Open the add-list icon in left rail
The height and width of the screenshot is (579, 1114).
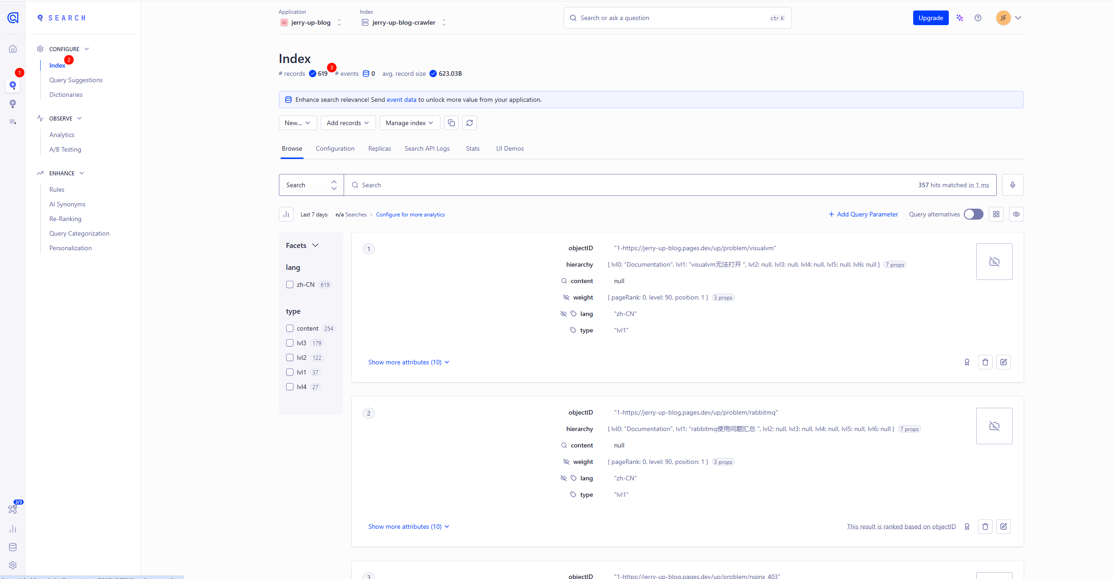pyautogui.click(x=13, y=122)
